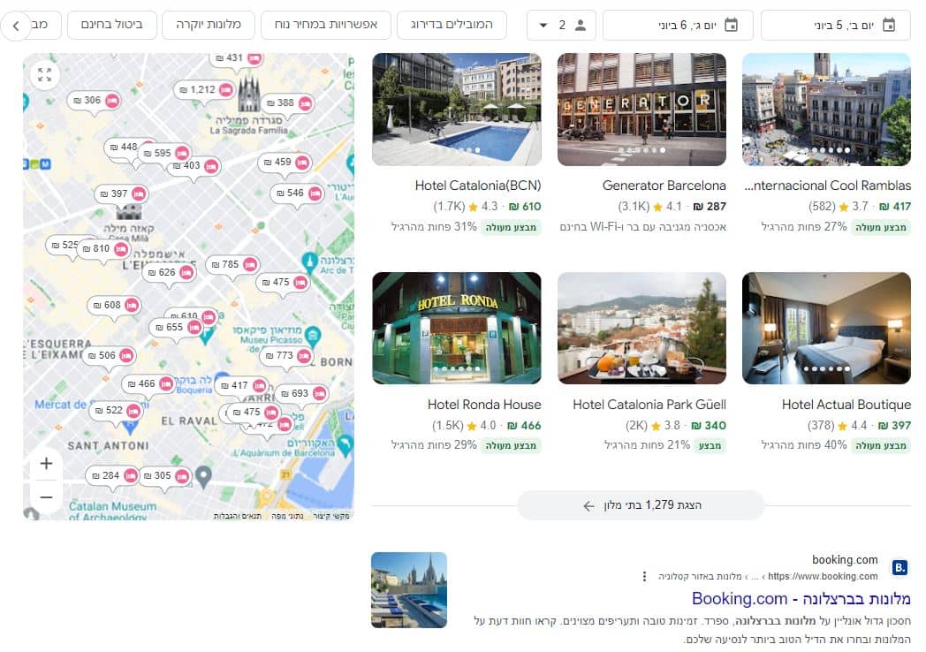This screenshot has width=926, height=652.
Task: Open the Hotel Actual Boutique name link
Action: click(846, 405)
